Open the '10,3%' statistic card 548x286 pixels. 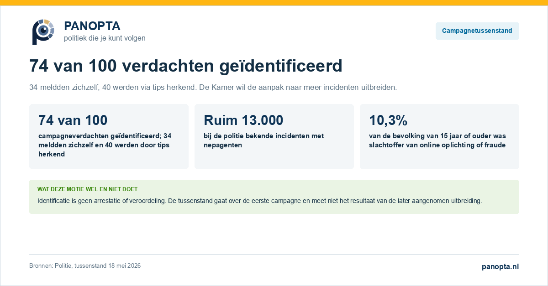[x=439, y=136]
